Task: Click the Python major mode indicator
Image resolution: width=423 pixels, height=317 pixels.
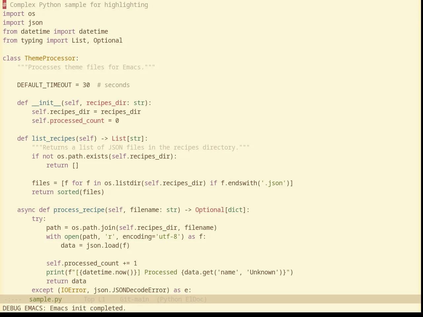Action: [171, 299]
